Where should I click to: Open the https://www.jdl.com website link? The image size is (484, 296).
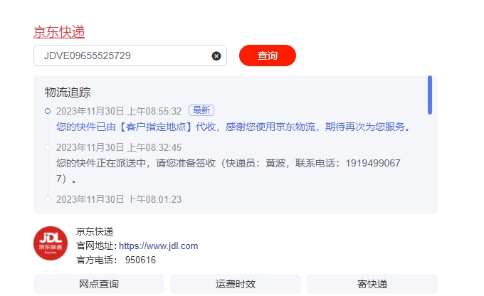point(158,246)
